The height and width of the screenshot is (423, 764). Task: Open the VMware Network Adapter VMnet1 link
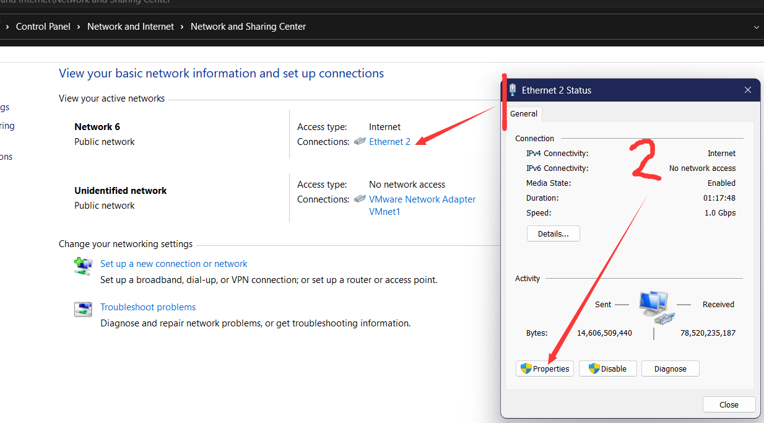point(422,199)
